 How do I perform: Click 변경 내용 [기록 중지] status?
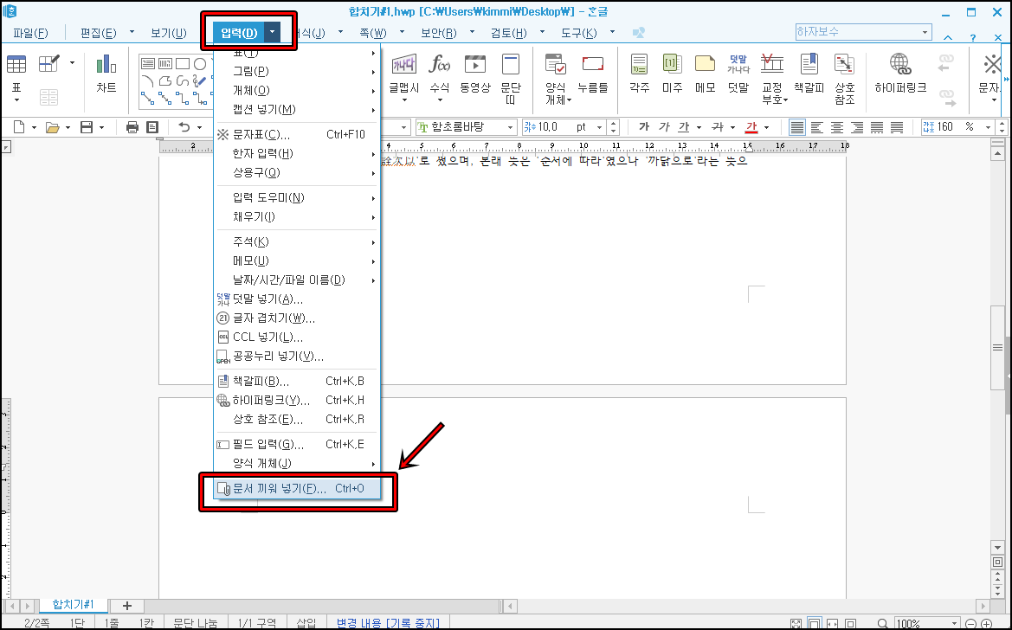point(388,624)
